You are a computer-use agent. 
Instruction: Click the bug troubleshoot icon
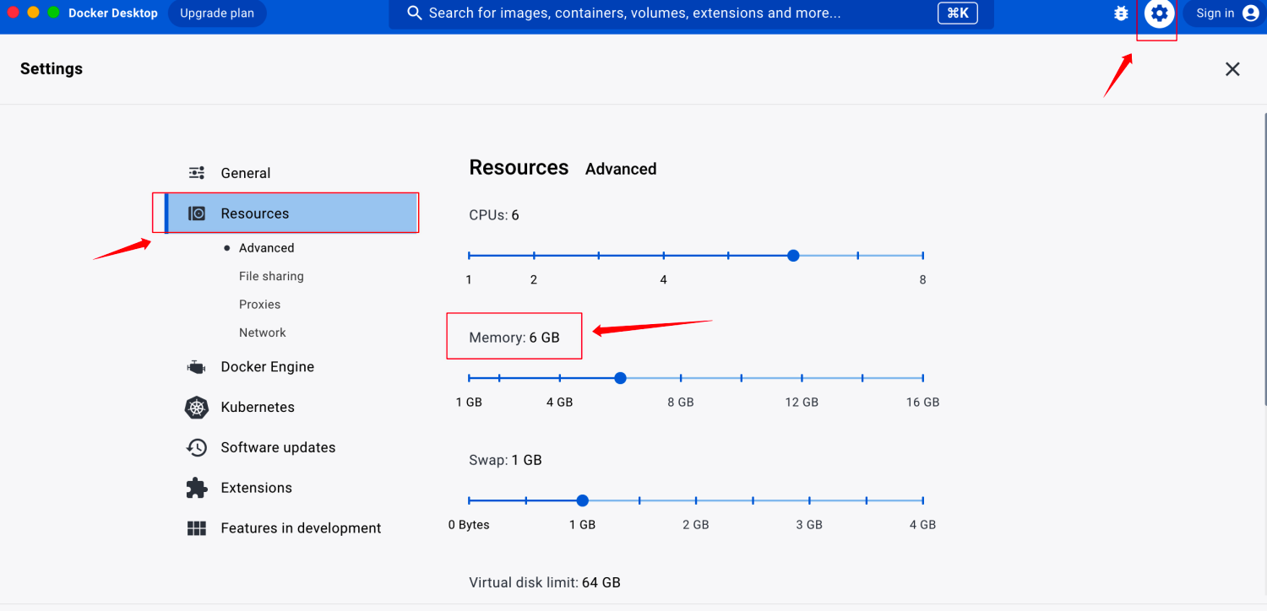point(1121,14)
